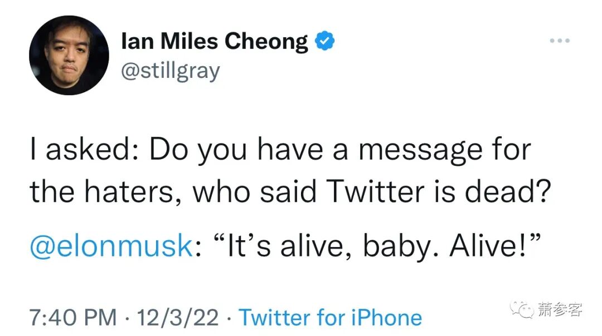Open the three-dot more options menu
This screenshot has height=336, width=602.
559,41
